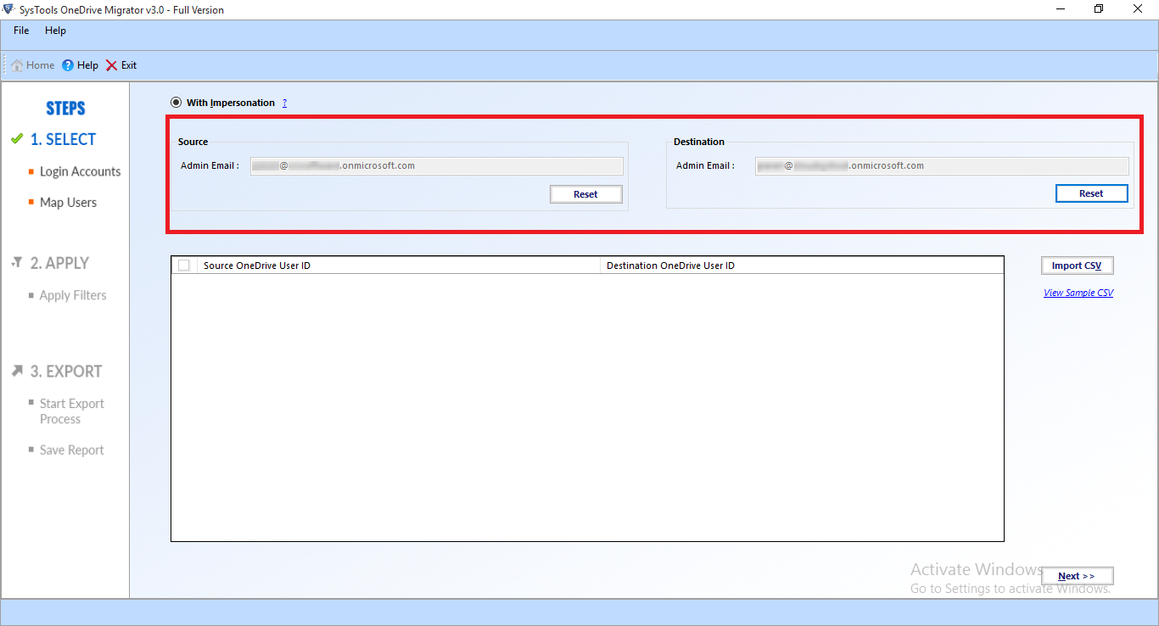The height and width of the screenshot is (626, 1159).
Task: Toggle the select-all checkbox in table header
Action: pos(184,265)
